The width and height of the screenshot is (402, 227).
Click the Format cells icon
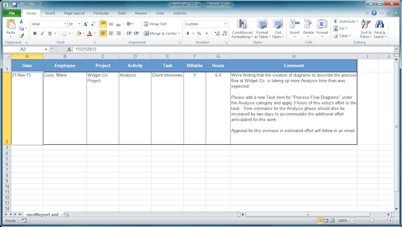[322, 24]
